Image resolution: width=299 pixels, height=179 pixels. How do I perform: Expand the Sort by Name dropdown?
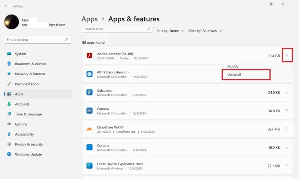click(x=170, y=31)
